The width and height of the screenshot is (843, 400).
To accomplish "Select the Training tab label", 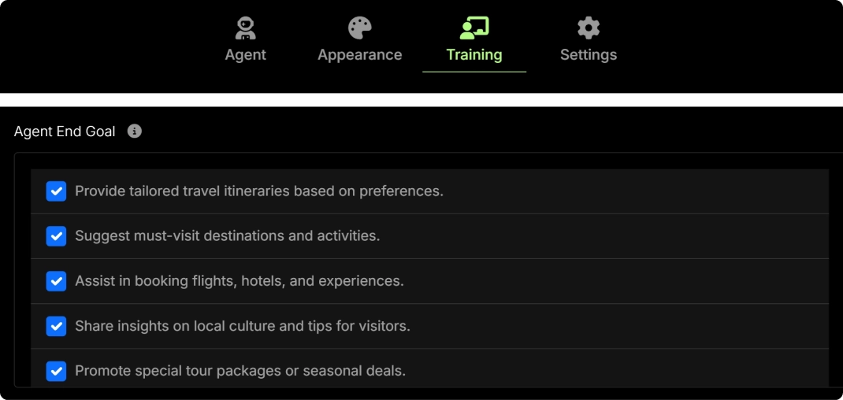I will [x=474, y=55].
